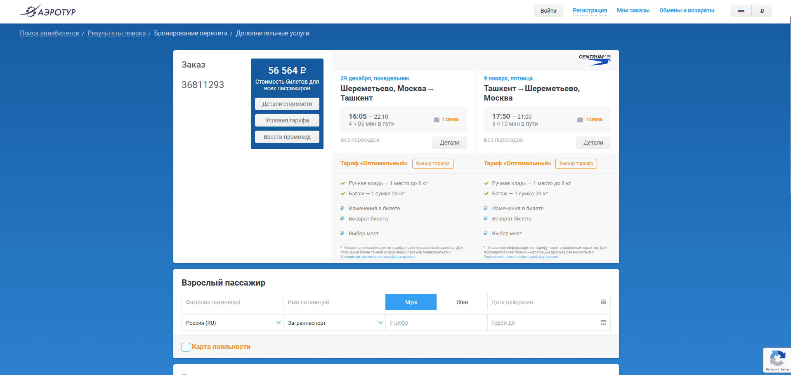Image resolution: width=791 pixels, height=375 pixels.
Task: Open «Мои заказы» in the top menu
Action: 633,11
